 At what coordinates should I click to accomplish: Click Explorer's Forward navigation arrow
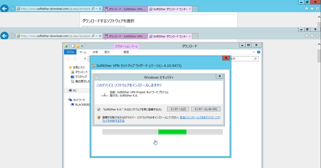(x=75, y=59)
